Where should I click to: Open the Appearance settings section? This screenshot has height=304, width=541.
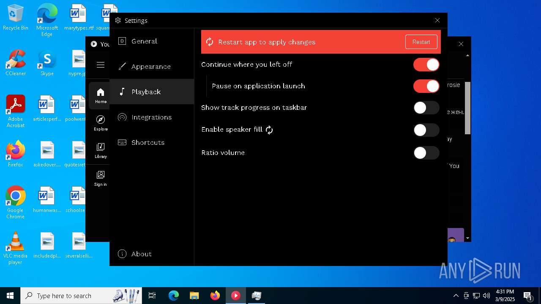pos(152,66)
